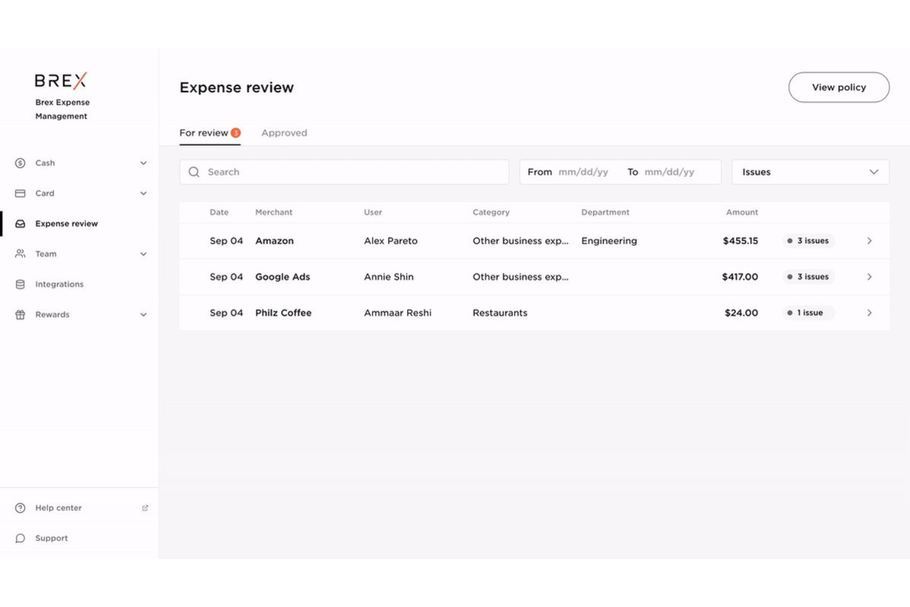Click Google Ads row's Other business exp... category

click(520, 277)
